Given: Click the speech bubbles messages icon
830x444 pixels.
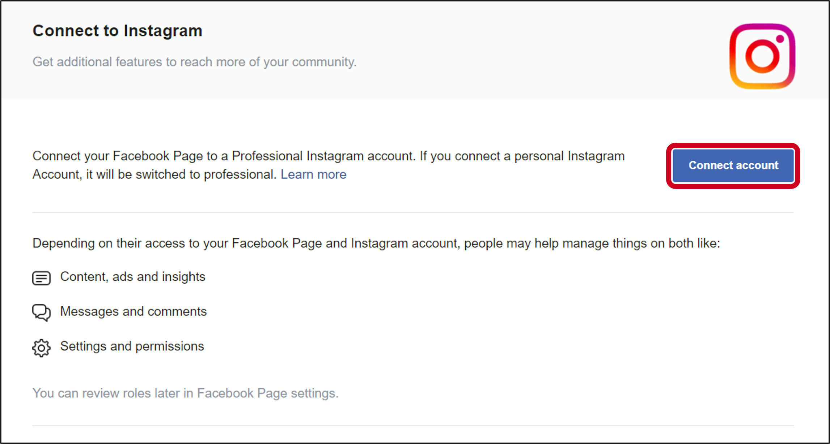Looking at the screenshot, I should coord(41,312).
